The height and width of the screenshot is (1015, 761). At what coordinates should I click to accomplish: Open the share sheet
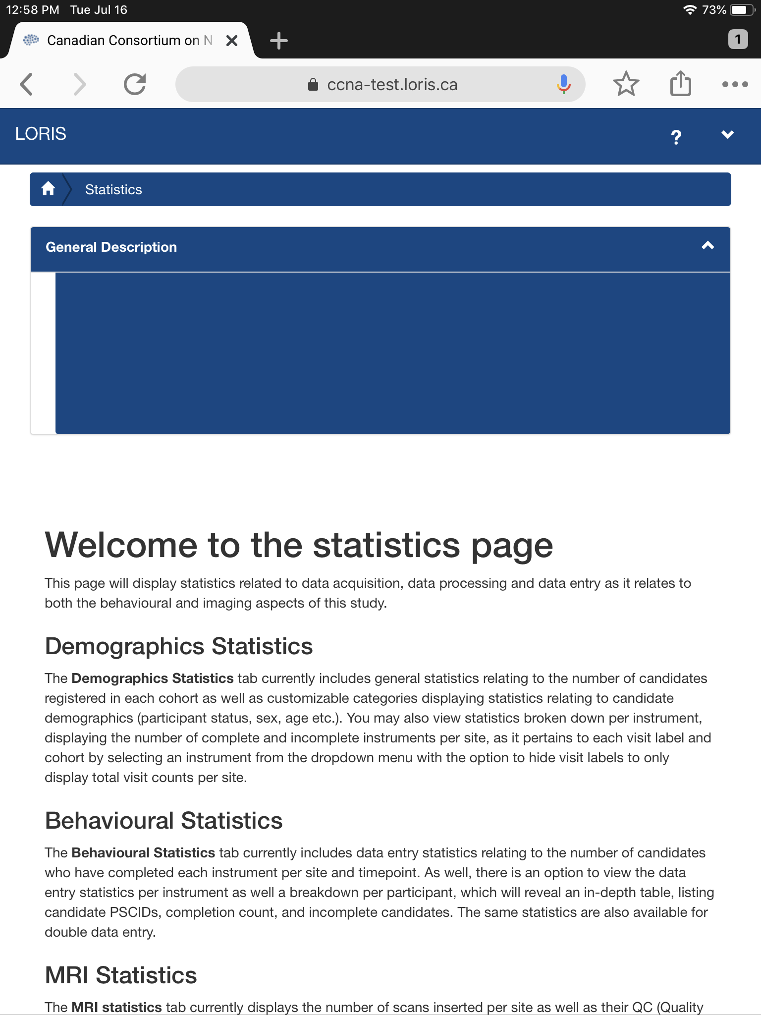tap(680, 84)
